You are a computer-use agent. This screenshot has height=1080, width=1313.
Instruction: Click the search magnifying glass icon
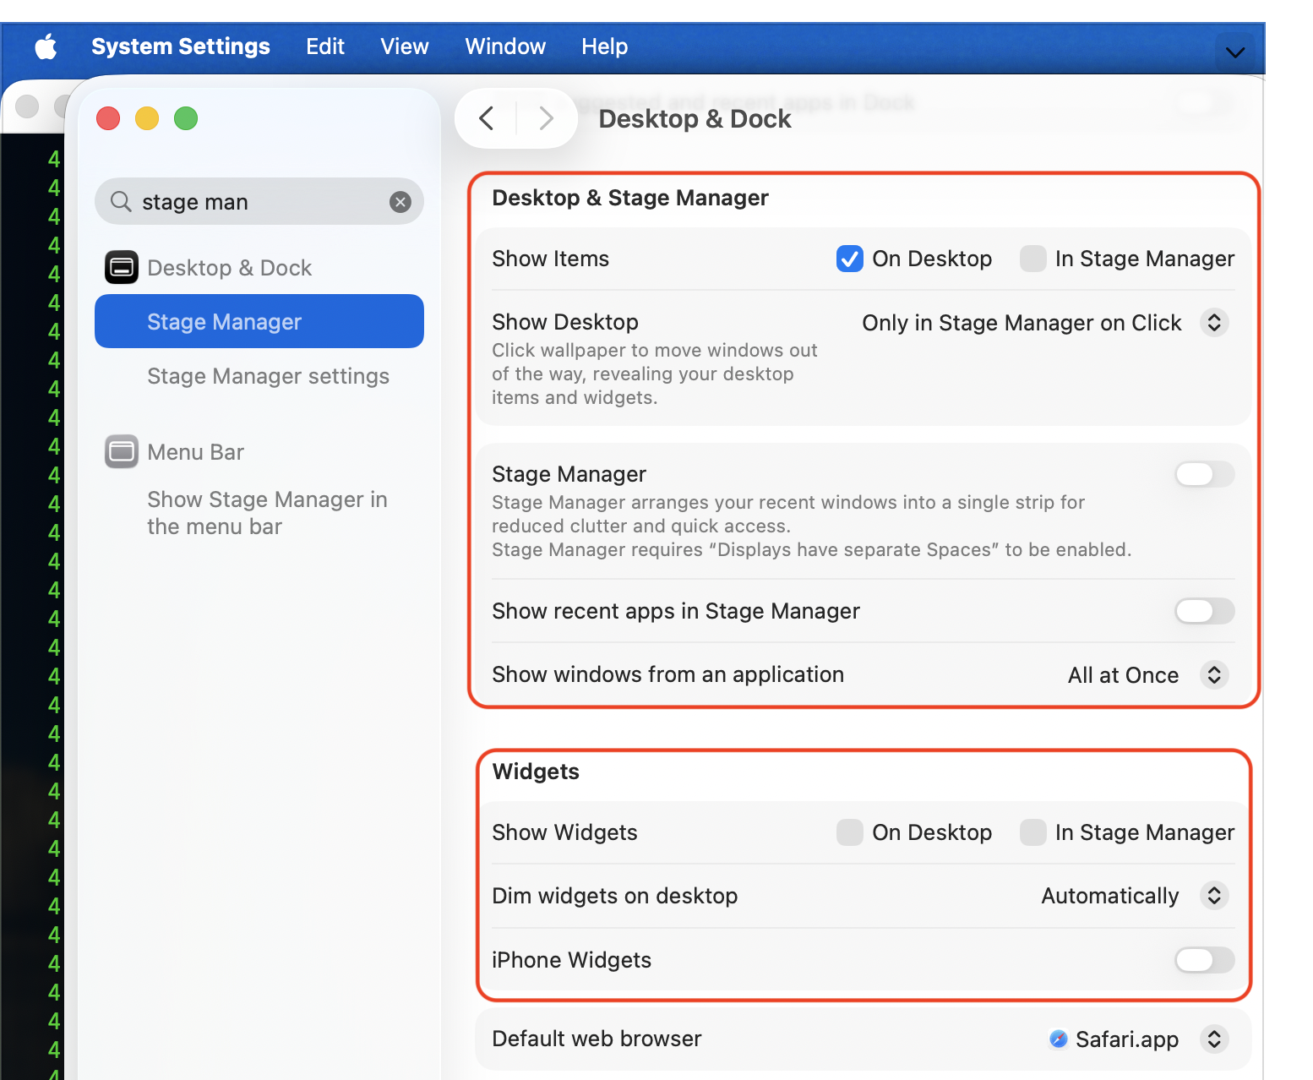[121, 201]
